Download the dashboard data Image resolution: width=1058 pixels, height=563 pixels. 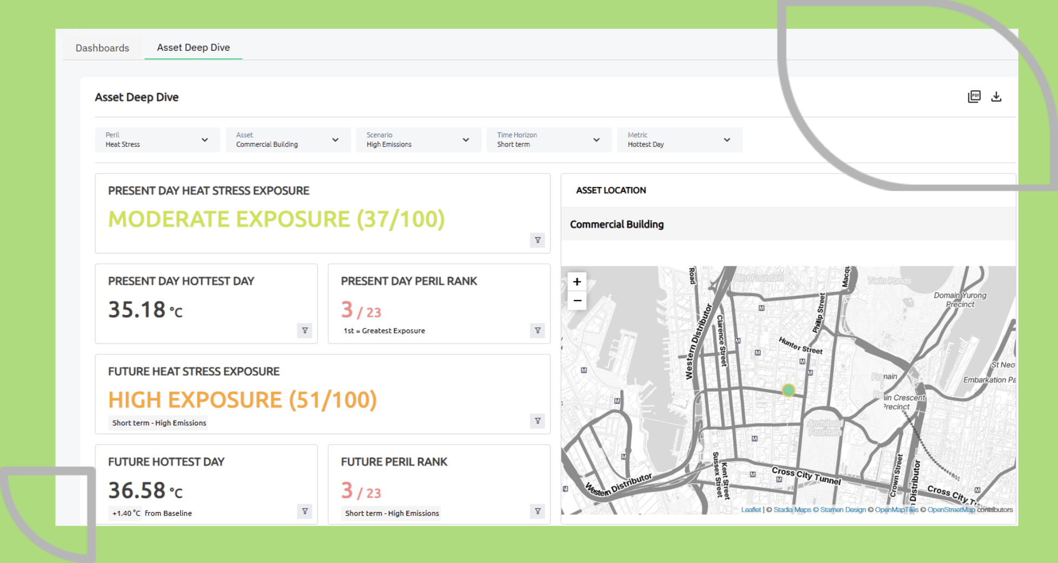[997, 96]
